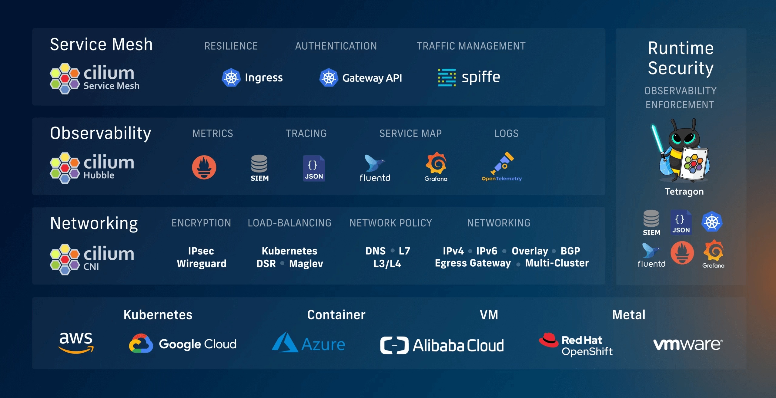This screenshot has height=398, width=776.
Task: Click the Alibaba Cloud logo
Action: point(442,345)
